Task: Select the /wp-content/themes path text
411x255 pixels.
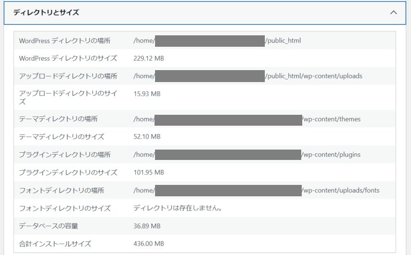Action: click(331, 119)
